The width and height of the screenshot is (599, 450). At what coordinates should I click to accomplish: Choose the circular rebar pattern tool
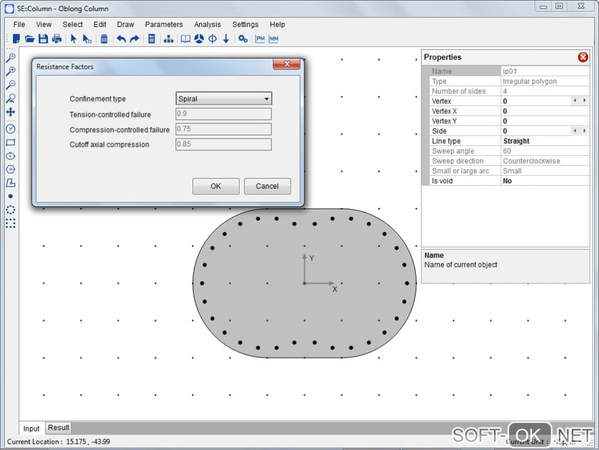point(10,210)
